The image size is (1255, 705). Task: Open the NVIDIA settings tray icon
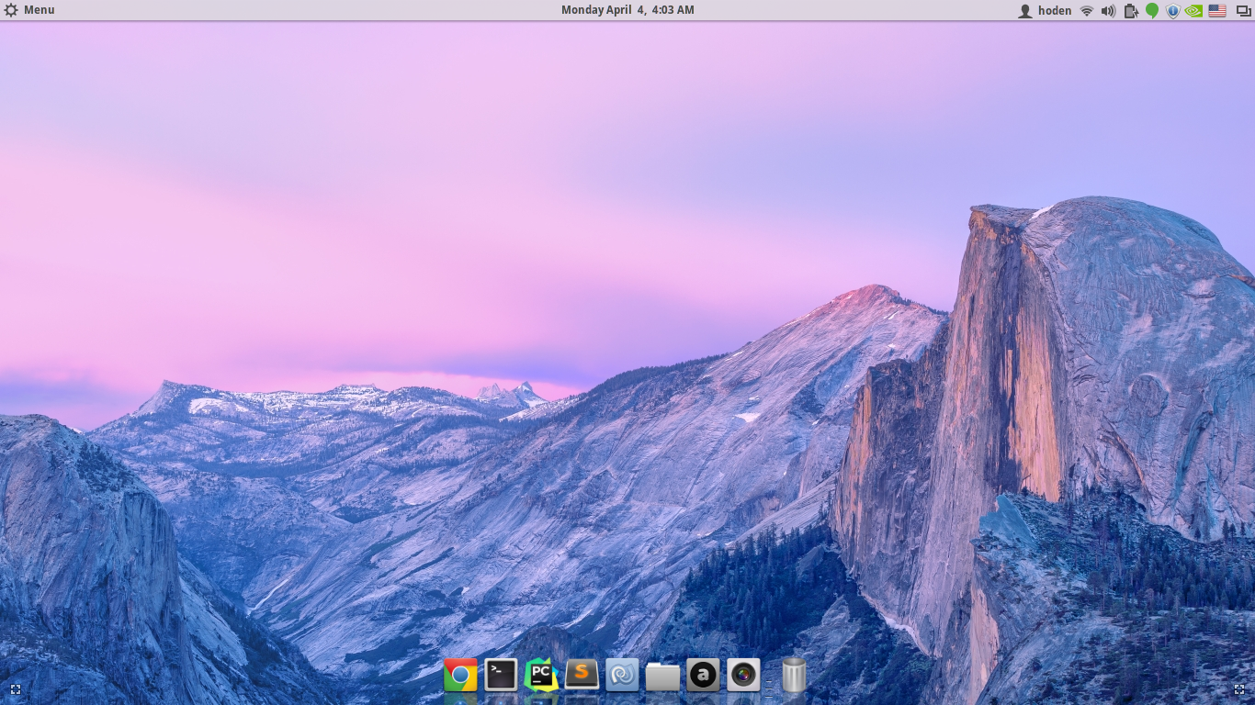click(x=1194, y=11)
